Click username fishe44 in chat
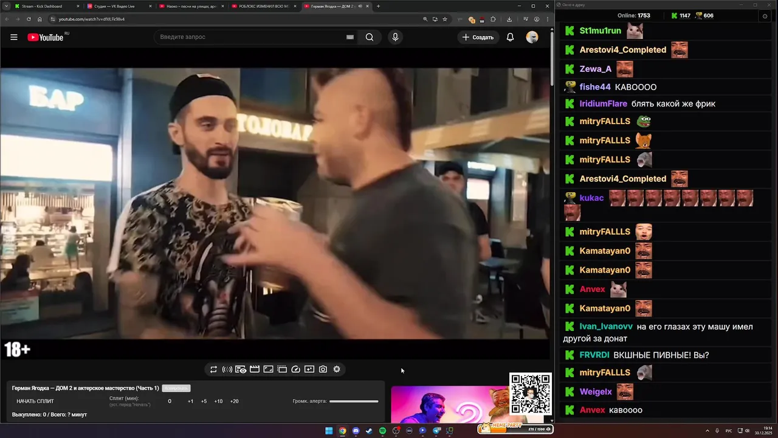778x438 pixels. 595,87
